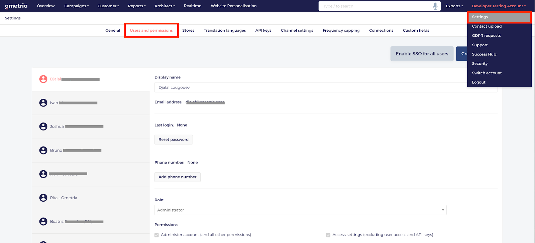Viewport: 535px width, 243px height.
Task: Expand the Reports menu
Action: (x=137, y=6)
